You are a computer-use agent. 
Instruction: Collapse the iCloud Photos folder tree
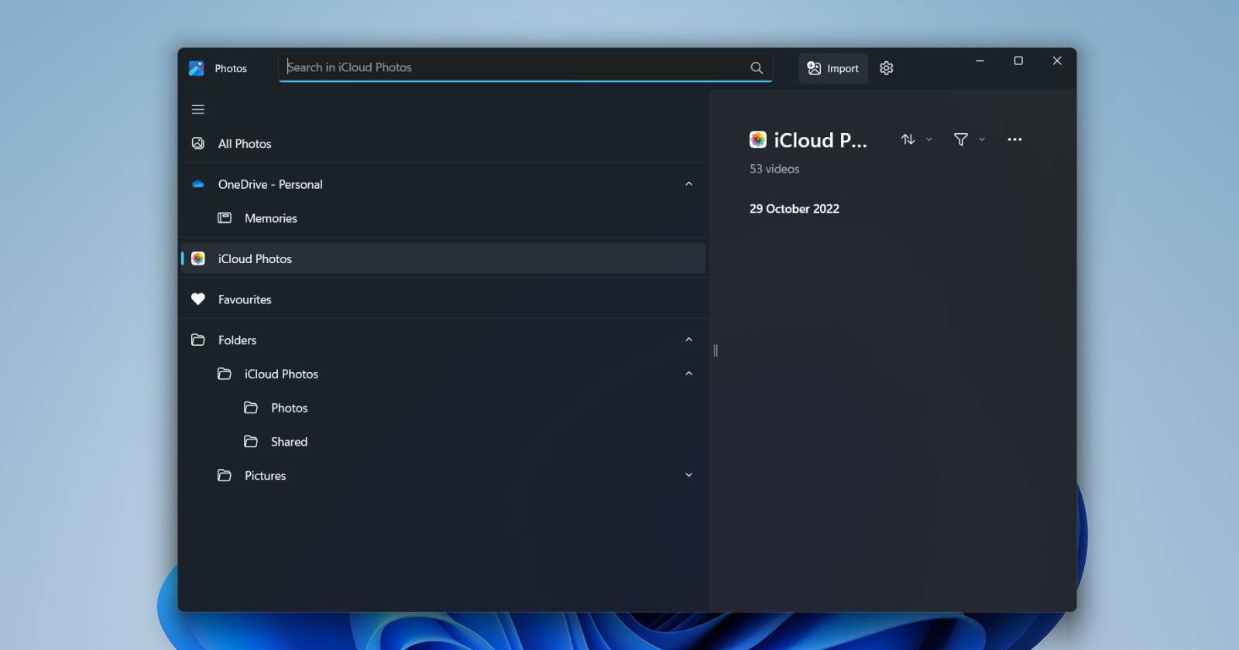[688, 374]
